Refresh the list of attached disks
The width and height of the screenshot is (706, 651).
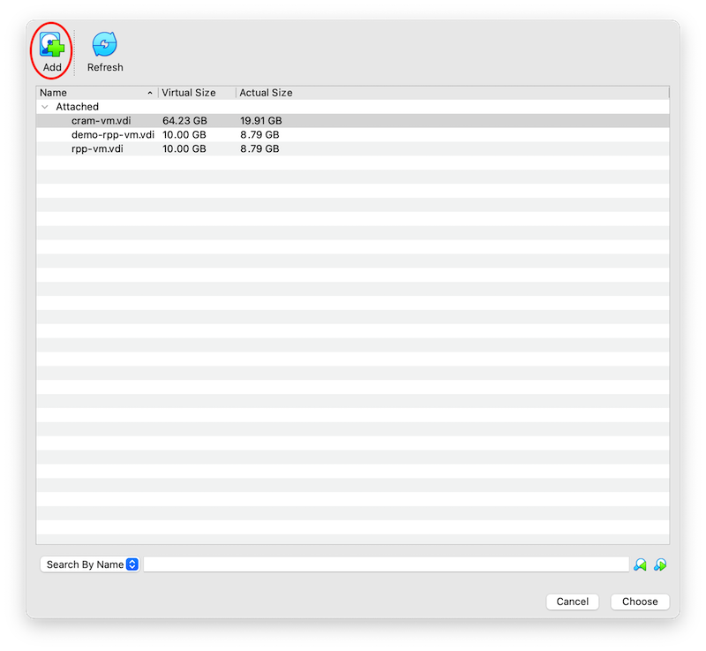click(x=105, y=41)
